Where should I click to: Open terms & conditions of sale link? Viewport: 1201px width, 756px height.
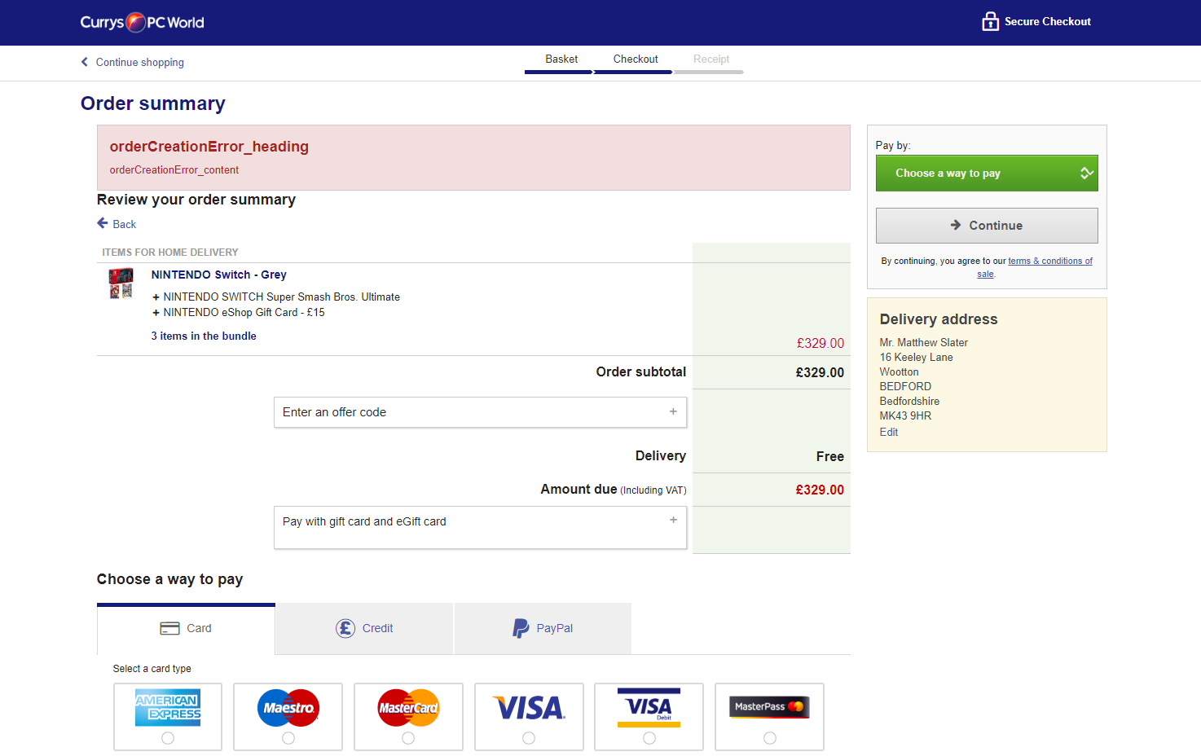tap(1036, 267)
